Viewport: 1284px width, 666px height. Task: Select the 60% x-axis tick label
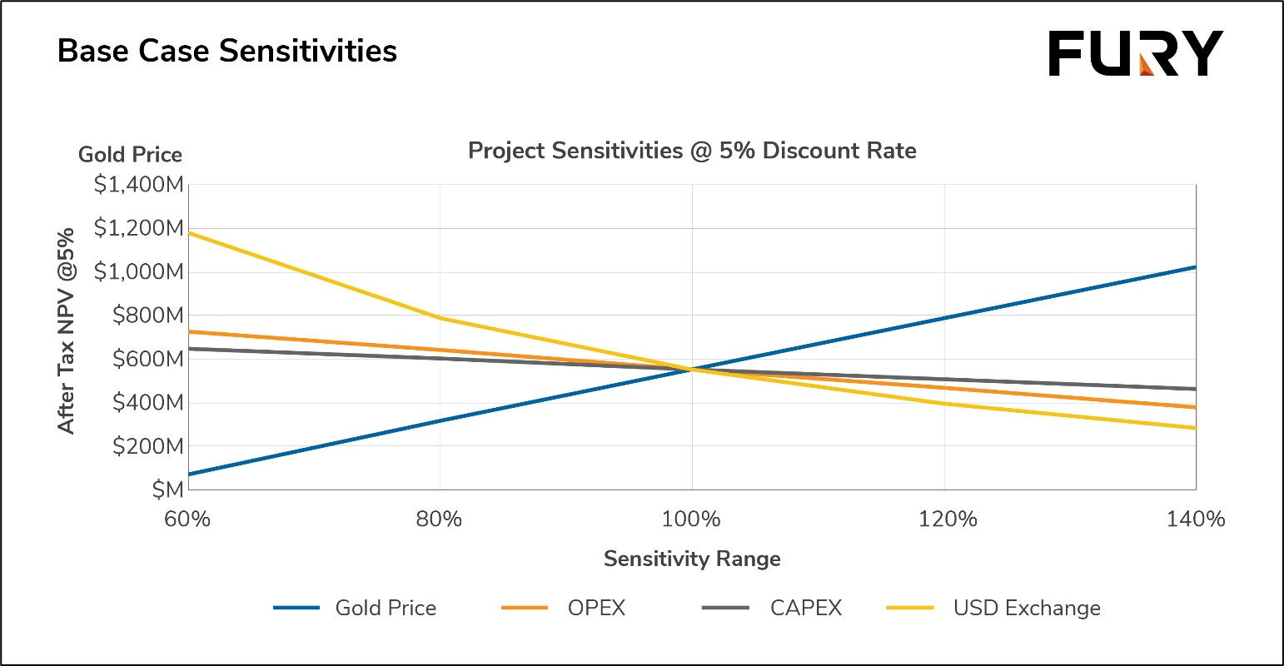click(187, 519)
